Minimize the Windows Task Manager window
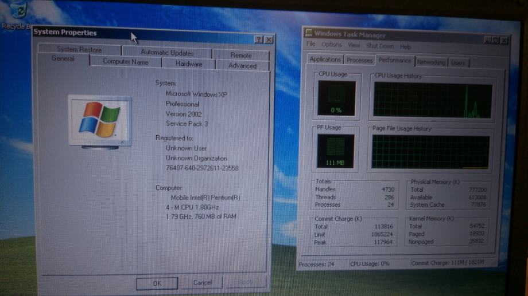The height and width of the screenshot is (296, 528). (487, 40)
